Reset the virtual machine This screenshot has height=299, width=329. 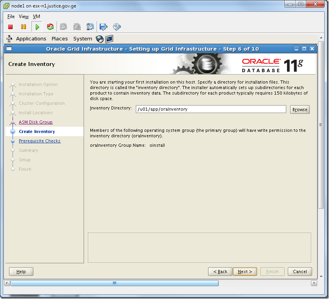(51, 26)
